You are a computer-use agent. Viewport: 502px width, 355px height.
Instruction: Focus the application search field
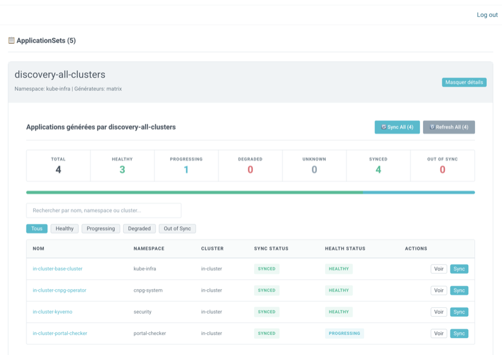104,211
